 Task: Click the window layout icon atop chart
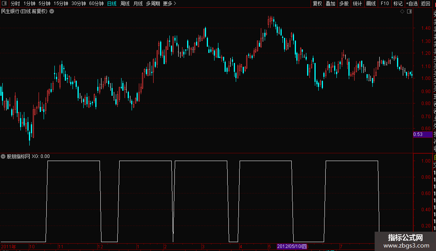[x=409, y=11]
